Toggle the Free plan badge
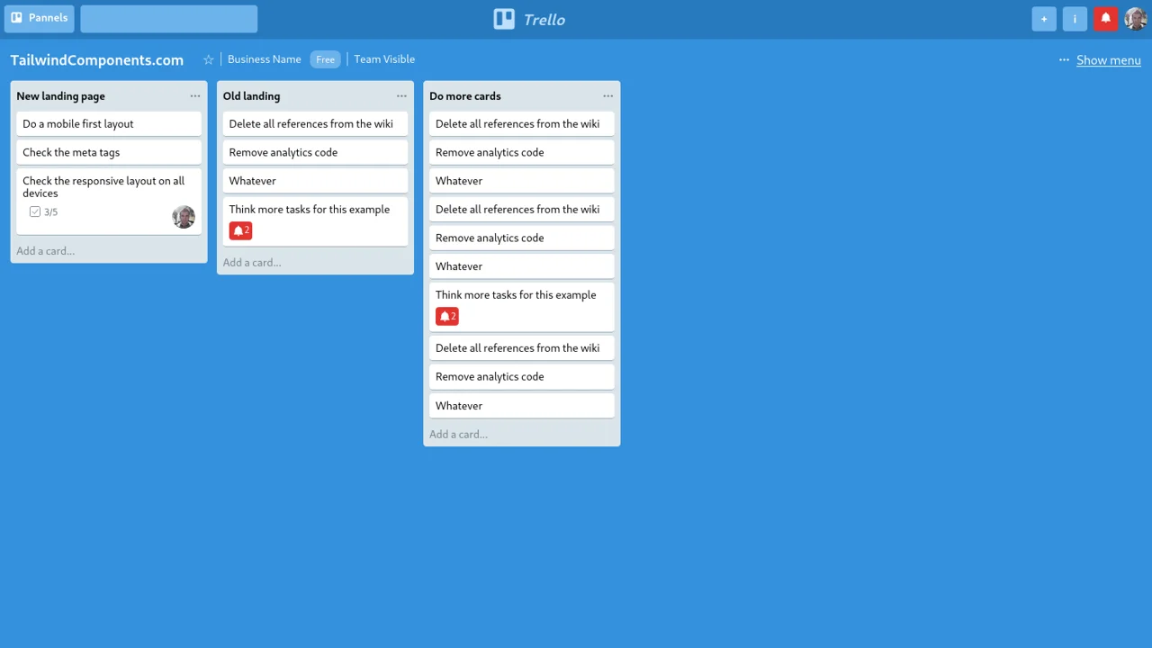 pyautogui.click(x=325, y=59)
